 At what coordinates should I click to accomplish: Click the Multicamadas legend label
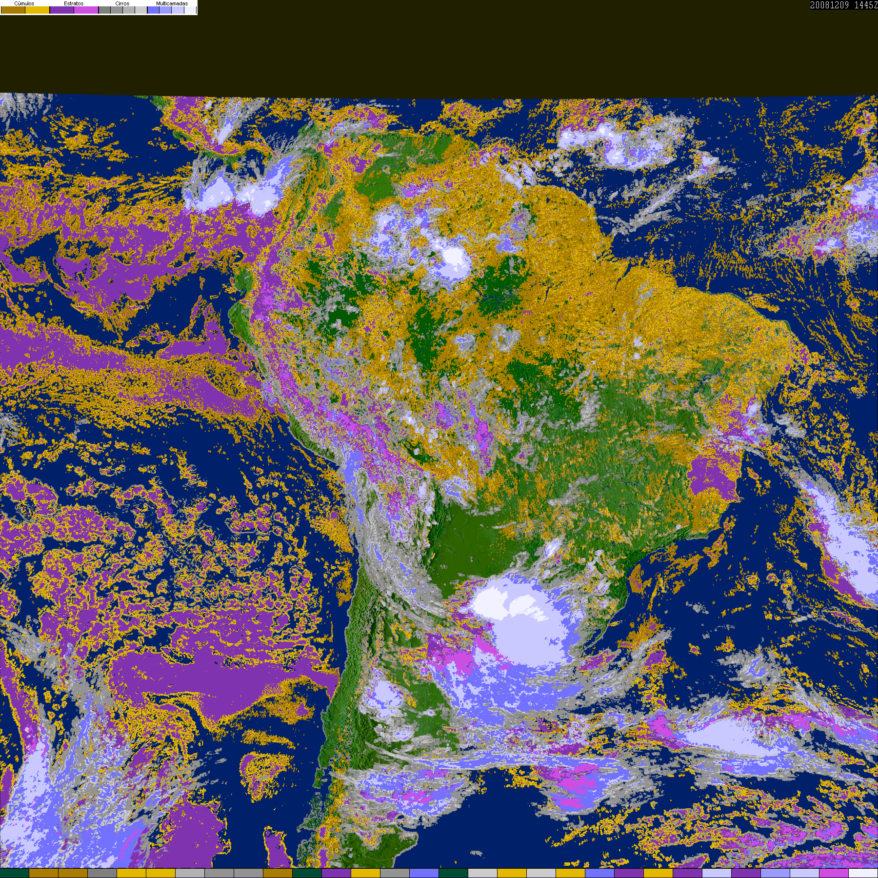click(172, 3)
